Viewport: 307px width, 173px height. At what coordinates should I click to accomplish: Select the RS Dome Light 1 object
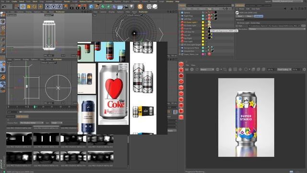tap(190, 22)
